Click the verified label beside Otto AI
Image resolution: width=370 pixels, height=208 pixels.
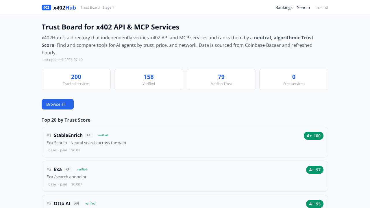90,203
